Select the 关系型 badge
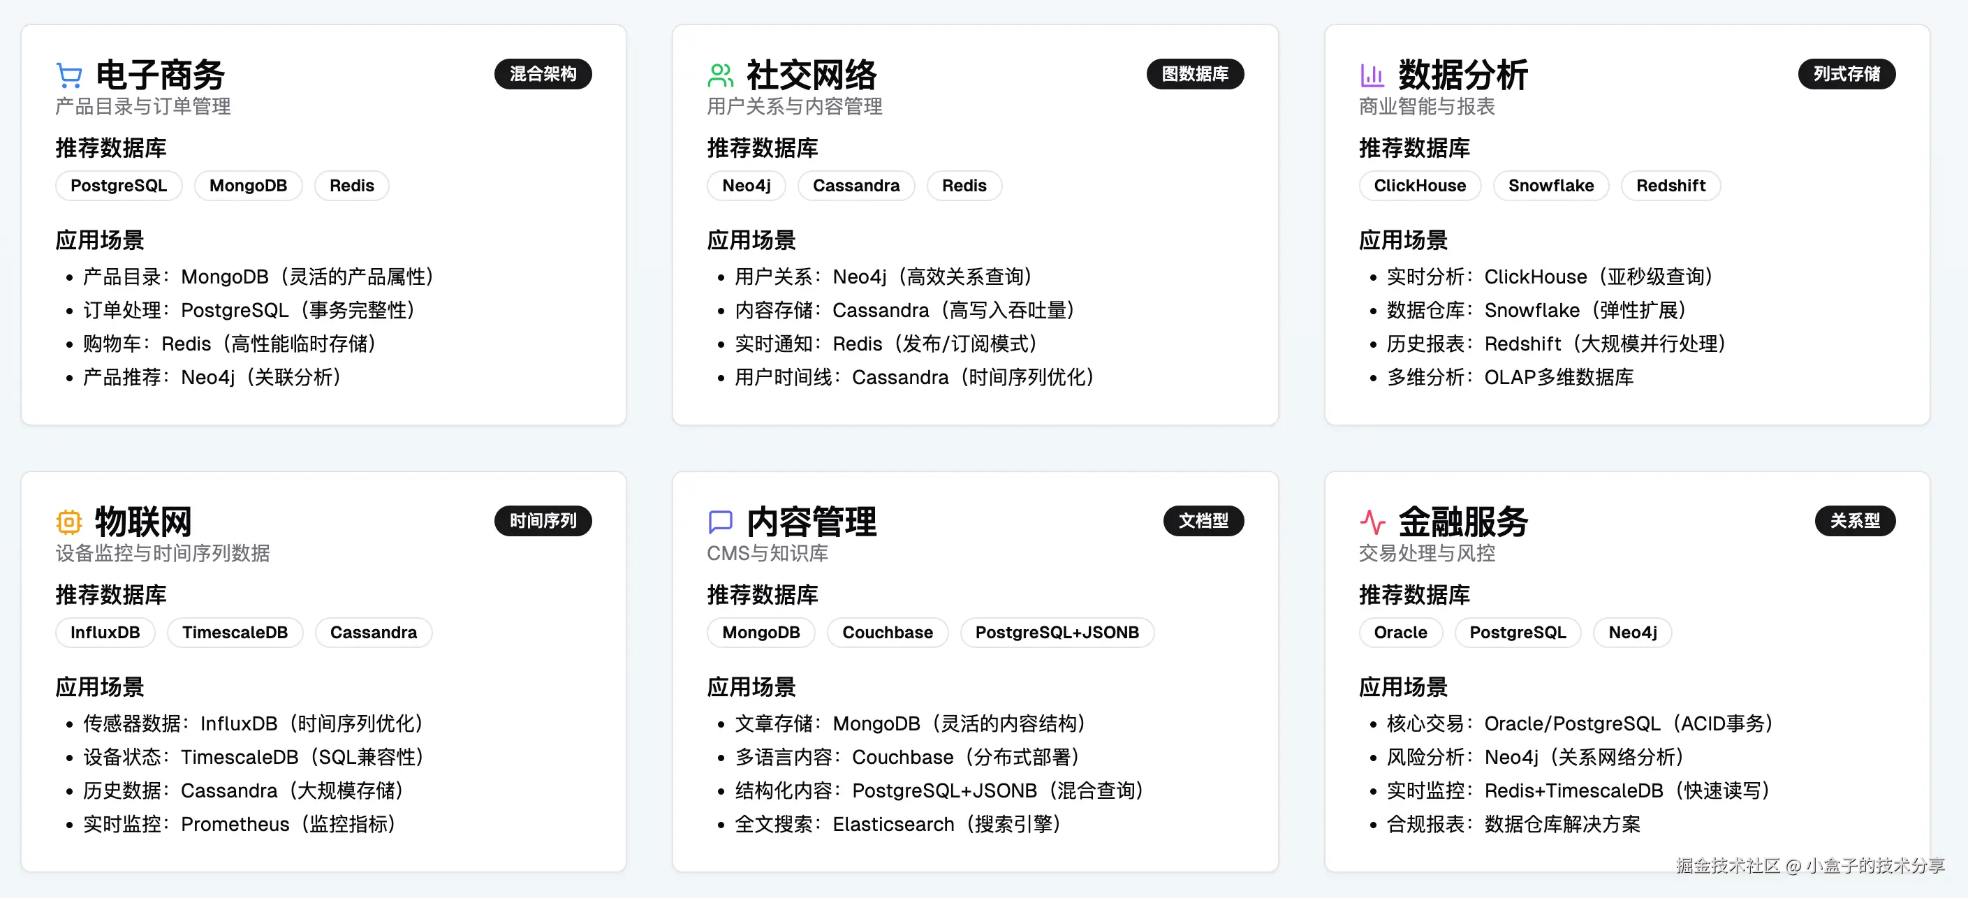Viewport: 1968px width, 898px height. 1854,521
